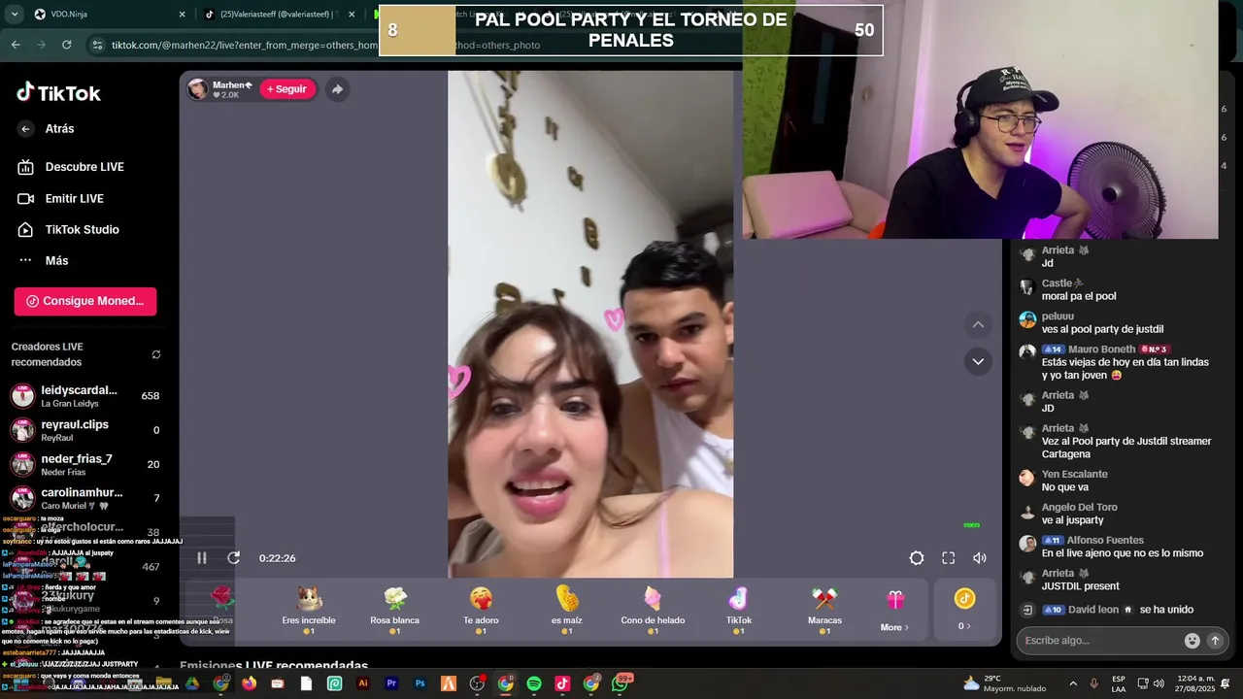Open Yen Escalante's profile in chat
This screenshot has width=1243, height=699.
point(1074,474)
